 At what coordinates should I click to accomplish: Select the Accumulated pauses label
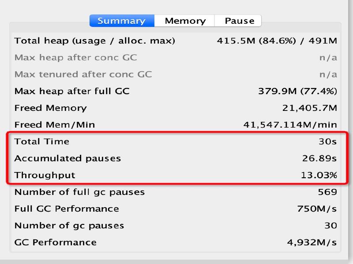(68, 158)
